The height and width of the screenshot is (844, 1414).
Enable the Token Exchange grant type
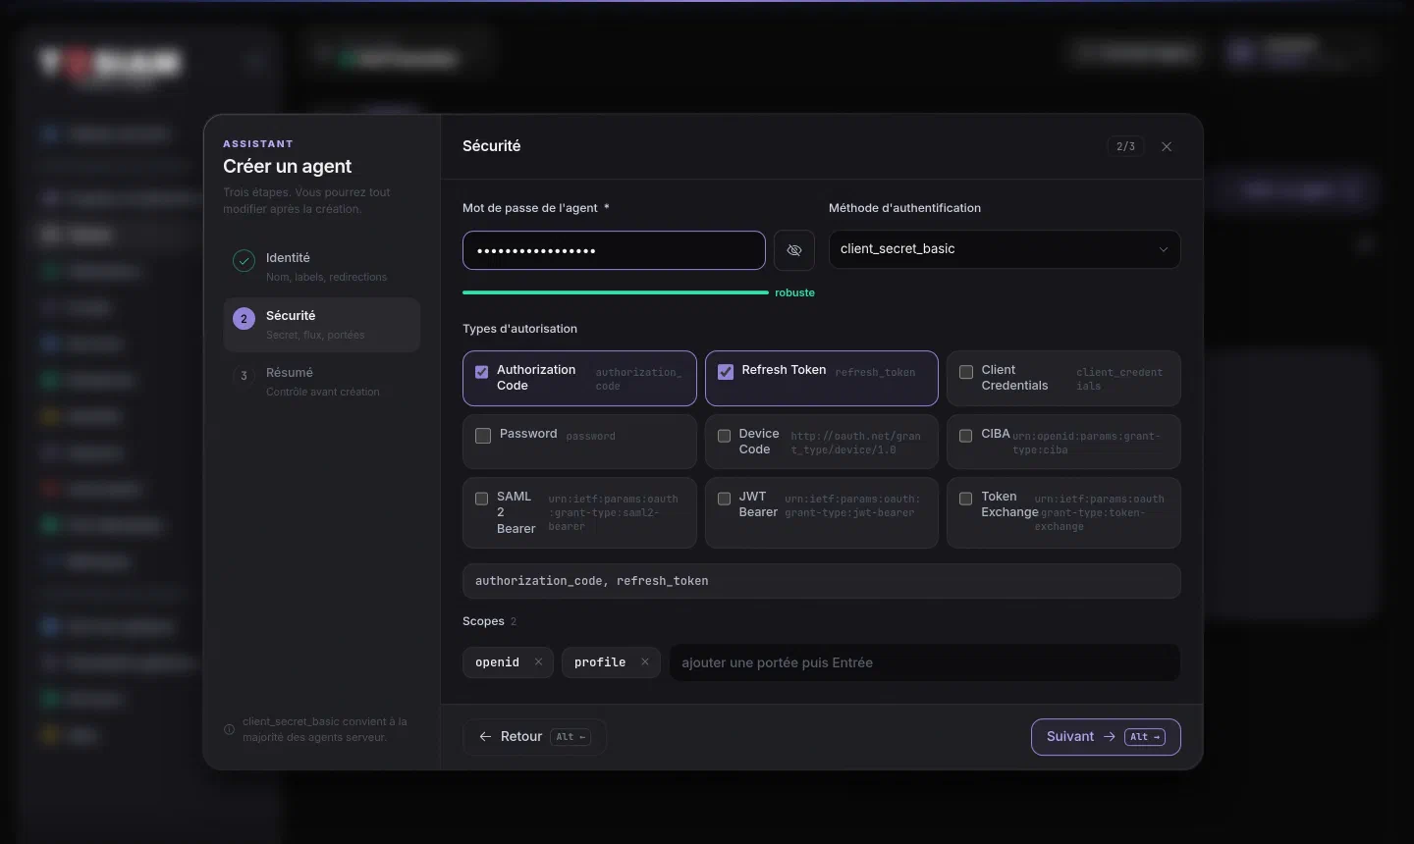pyautogui.click(x=966, y=499)
